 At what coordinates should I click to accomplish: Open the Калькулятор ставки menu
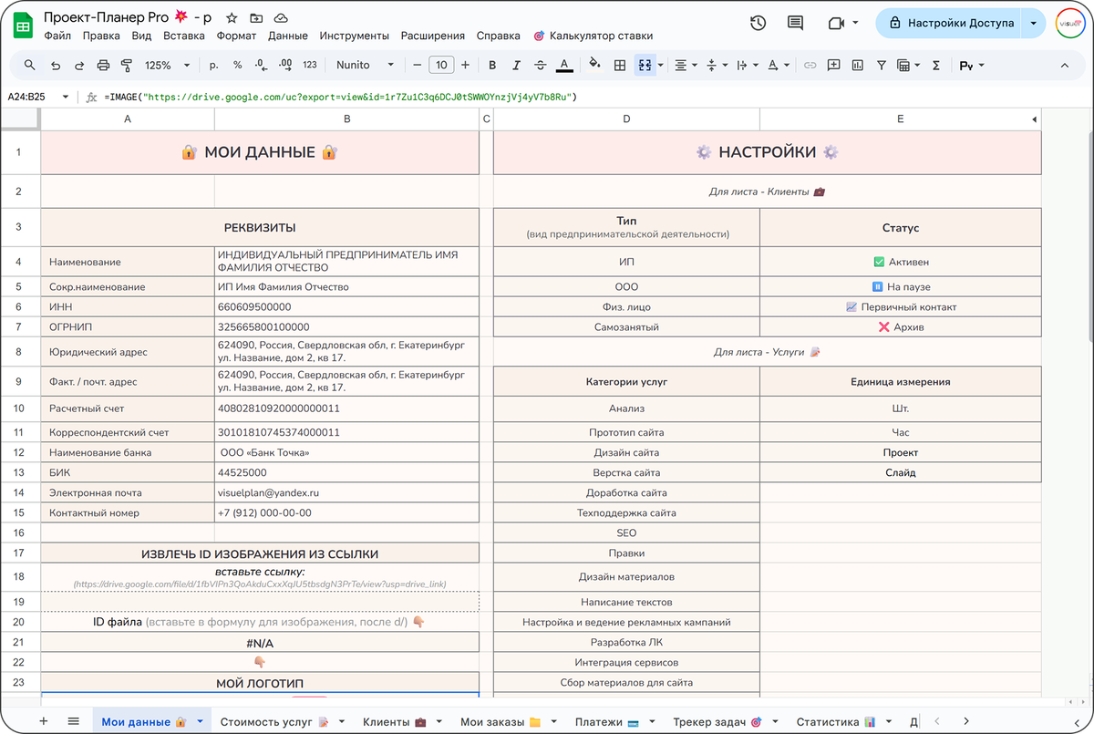coord(593,36)
